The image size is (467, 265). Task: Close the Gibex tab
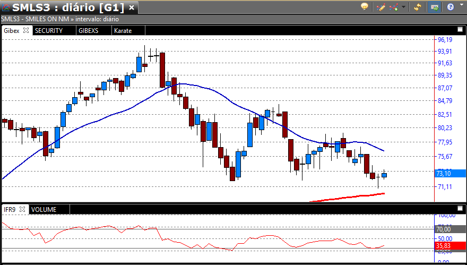coord(26,31)
